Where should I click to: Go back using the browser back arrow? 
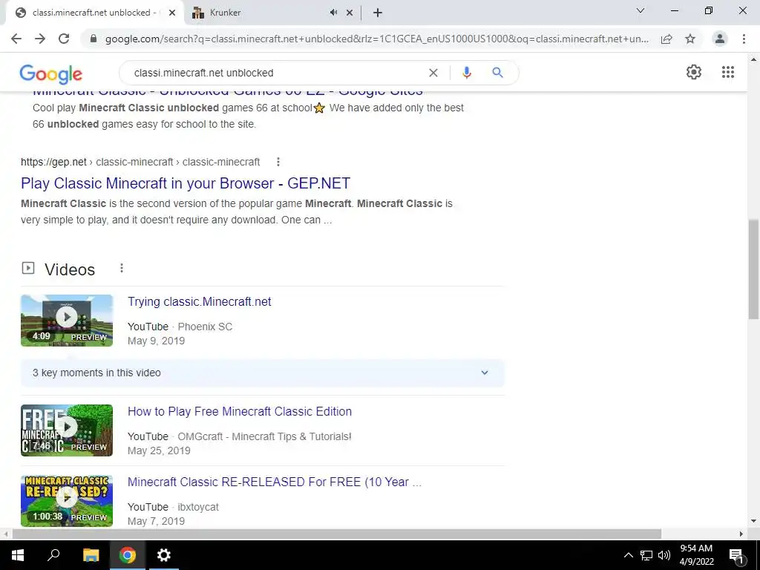click(x=16, y=39)
